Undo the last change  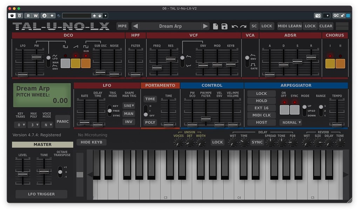point(235,26)
